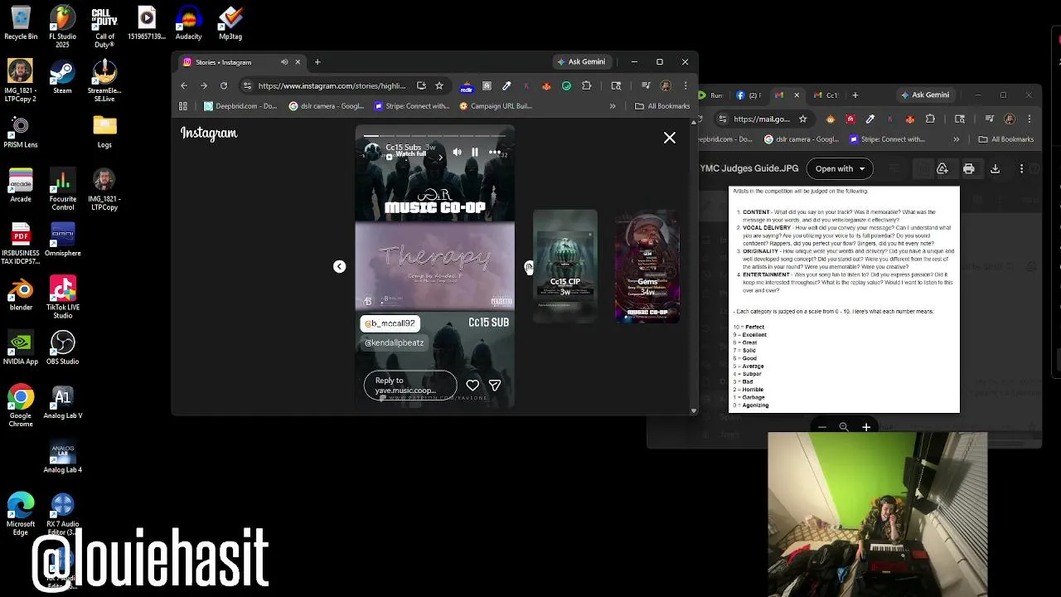This screenshot has width=1061, height=597.
Task: Expand hidden bookmarks chevron in Instagram window
Action: [x=613, y=106]
